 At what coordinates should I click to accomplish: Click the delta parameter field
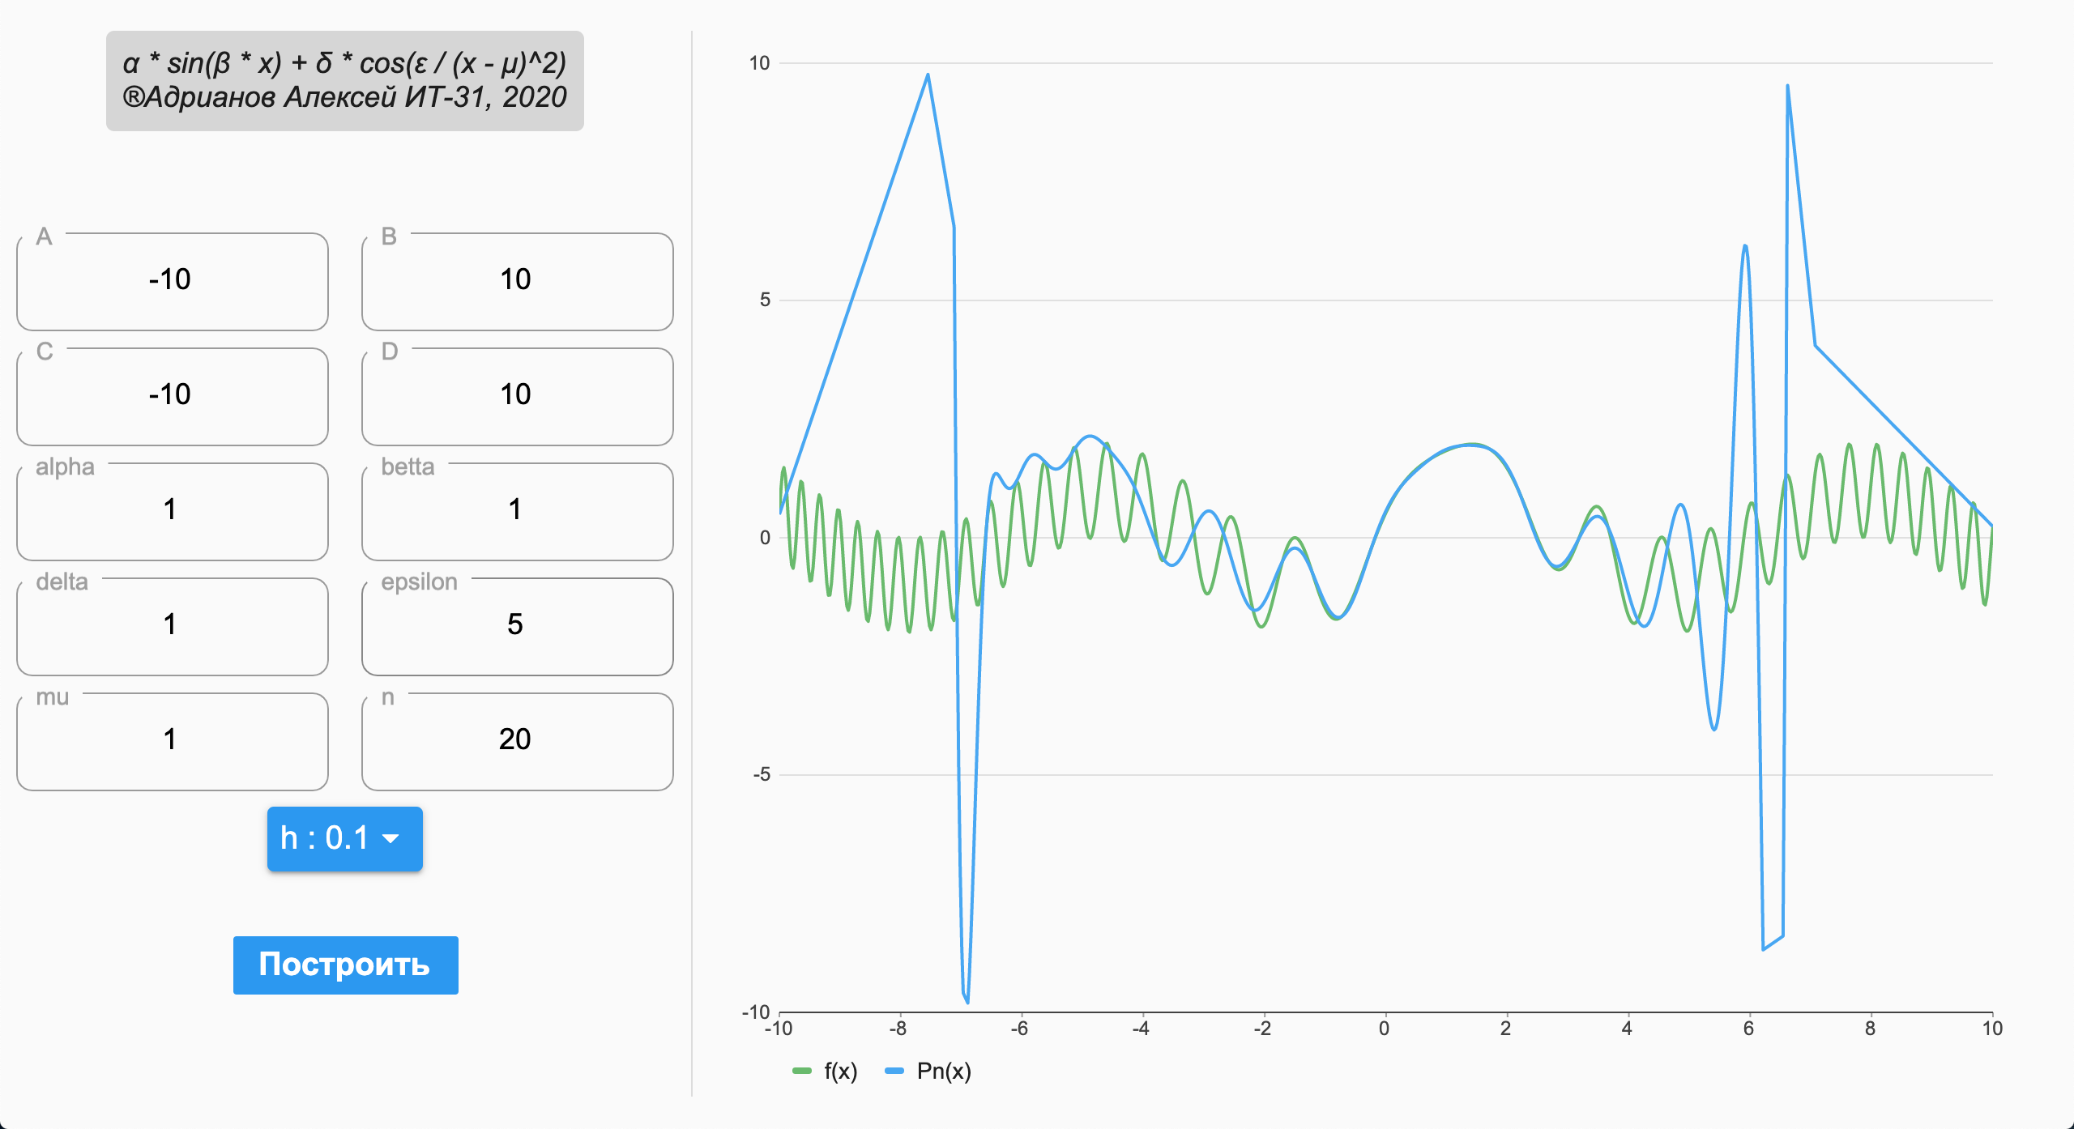pos(171,625)
